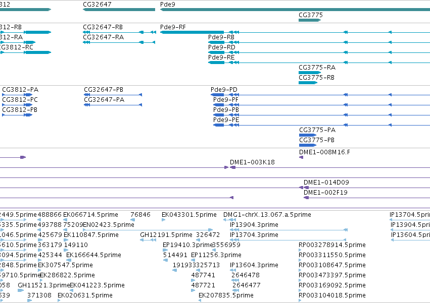Select the RP003278914.5prime label
This screenshot has height=303, width=430.
pyautogui.click(x=332, y=245)
